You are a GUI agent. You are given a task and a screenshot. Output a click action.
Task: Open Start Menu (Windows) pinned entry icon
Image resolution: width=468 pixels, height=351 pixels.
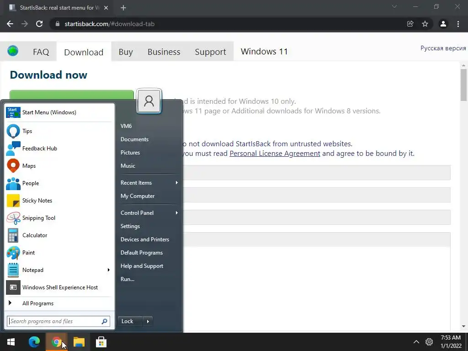[x=13, y=112]
